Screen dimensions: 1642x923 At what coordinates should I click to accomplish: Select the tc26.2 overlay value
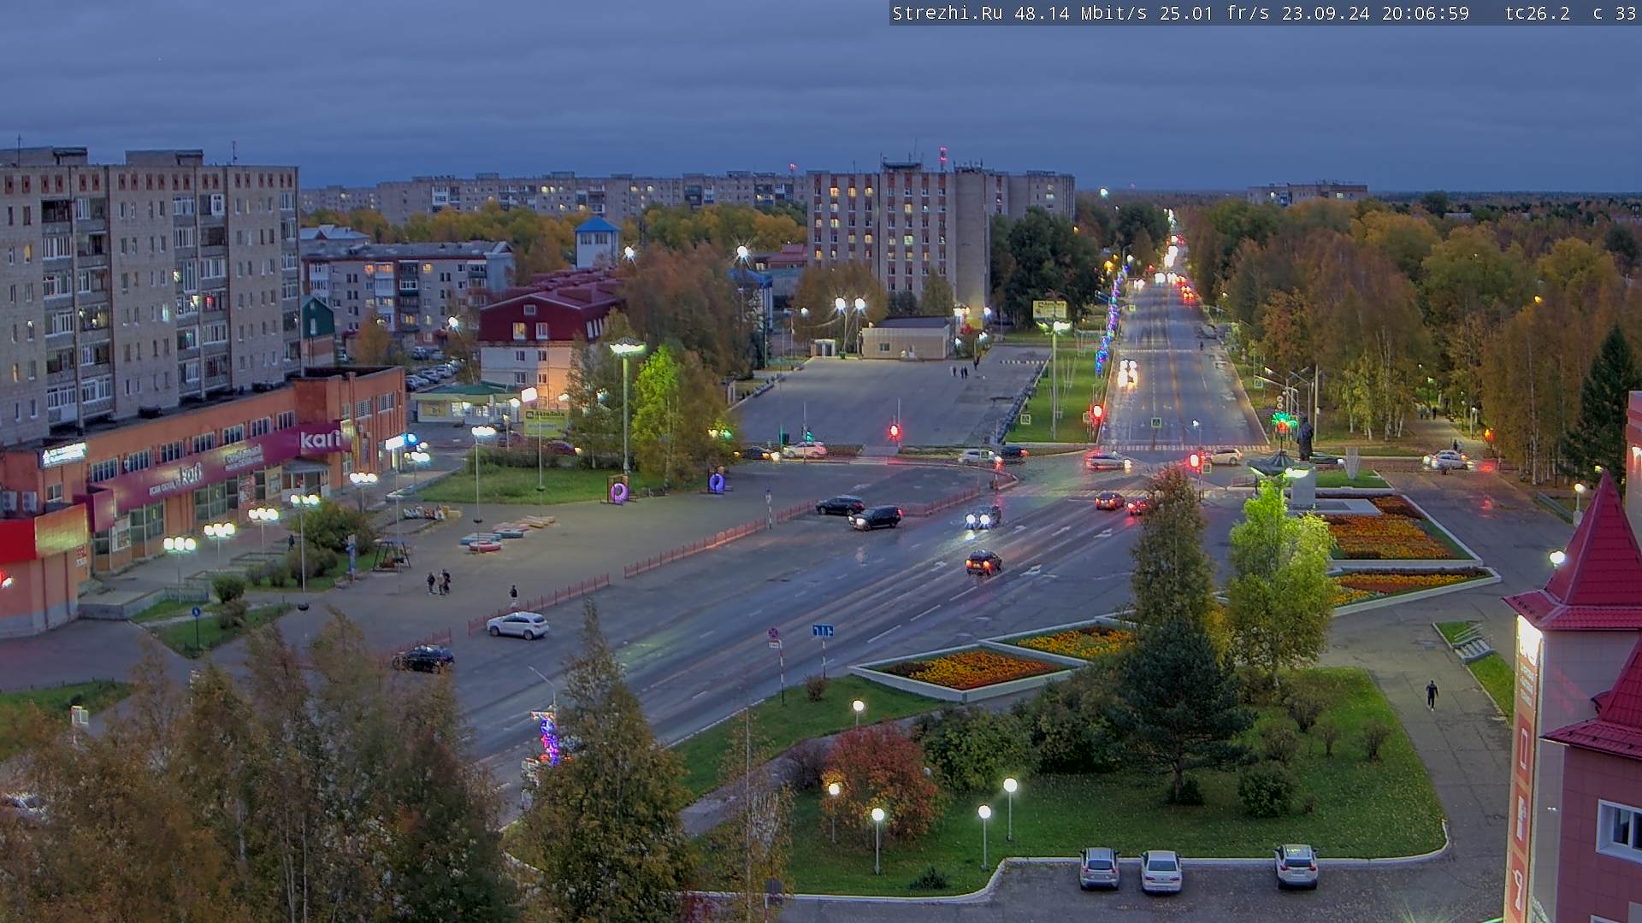coord(1538,14)
